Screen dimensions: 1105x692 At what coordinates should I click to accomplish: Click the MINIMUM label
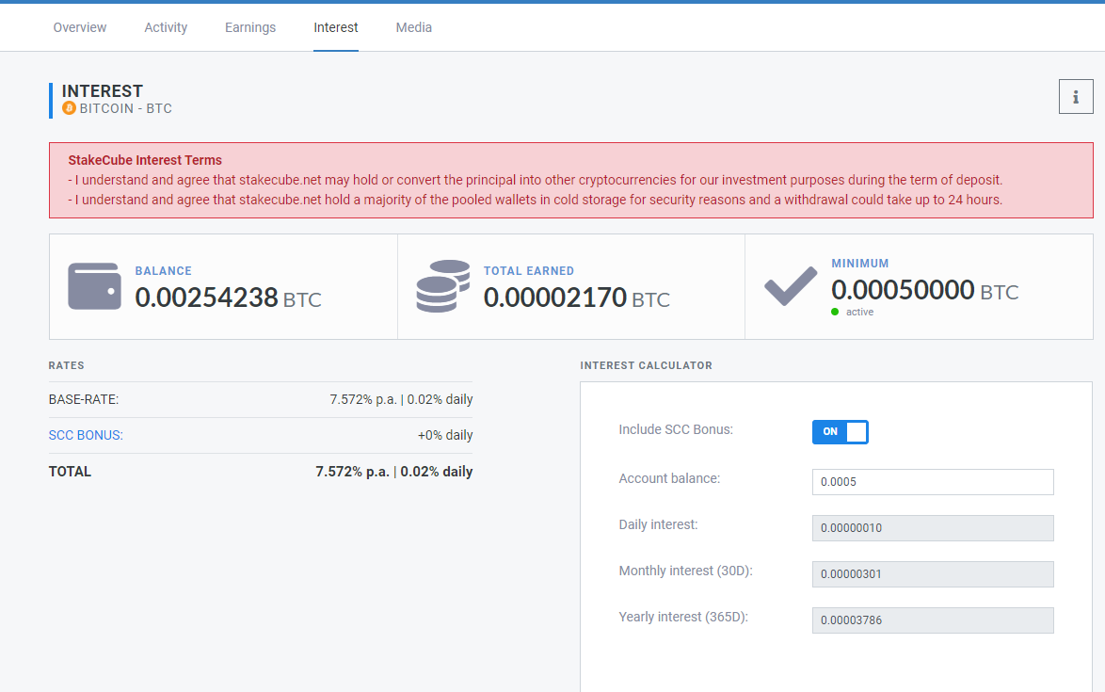[x=859, y=264]
